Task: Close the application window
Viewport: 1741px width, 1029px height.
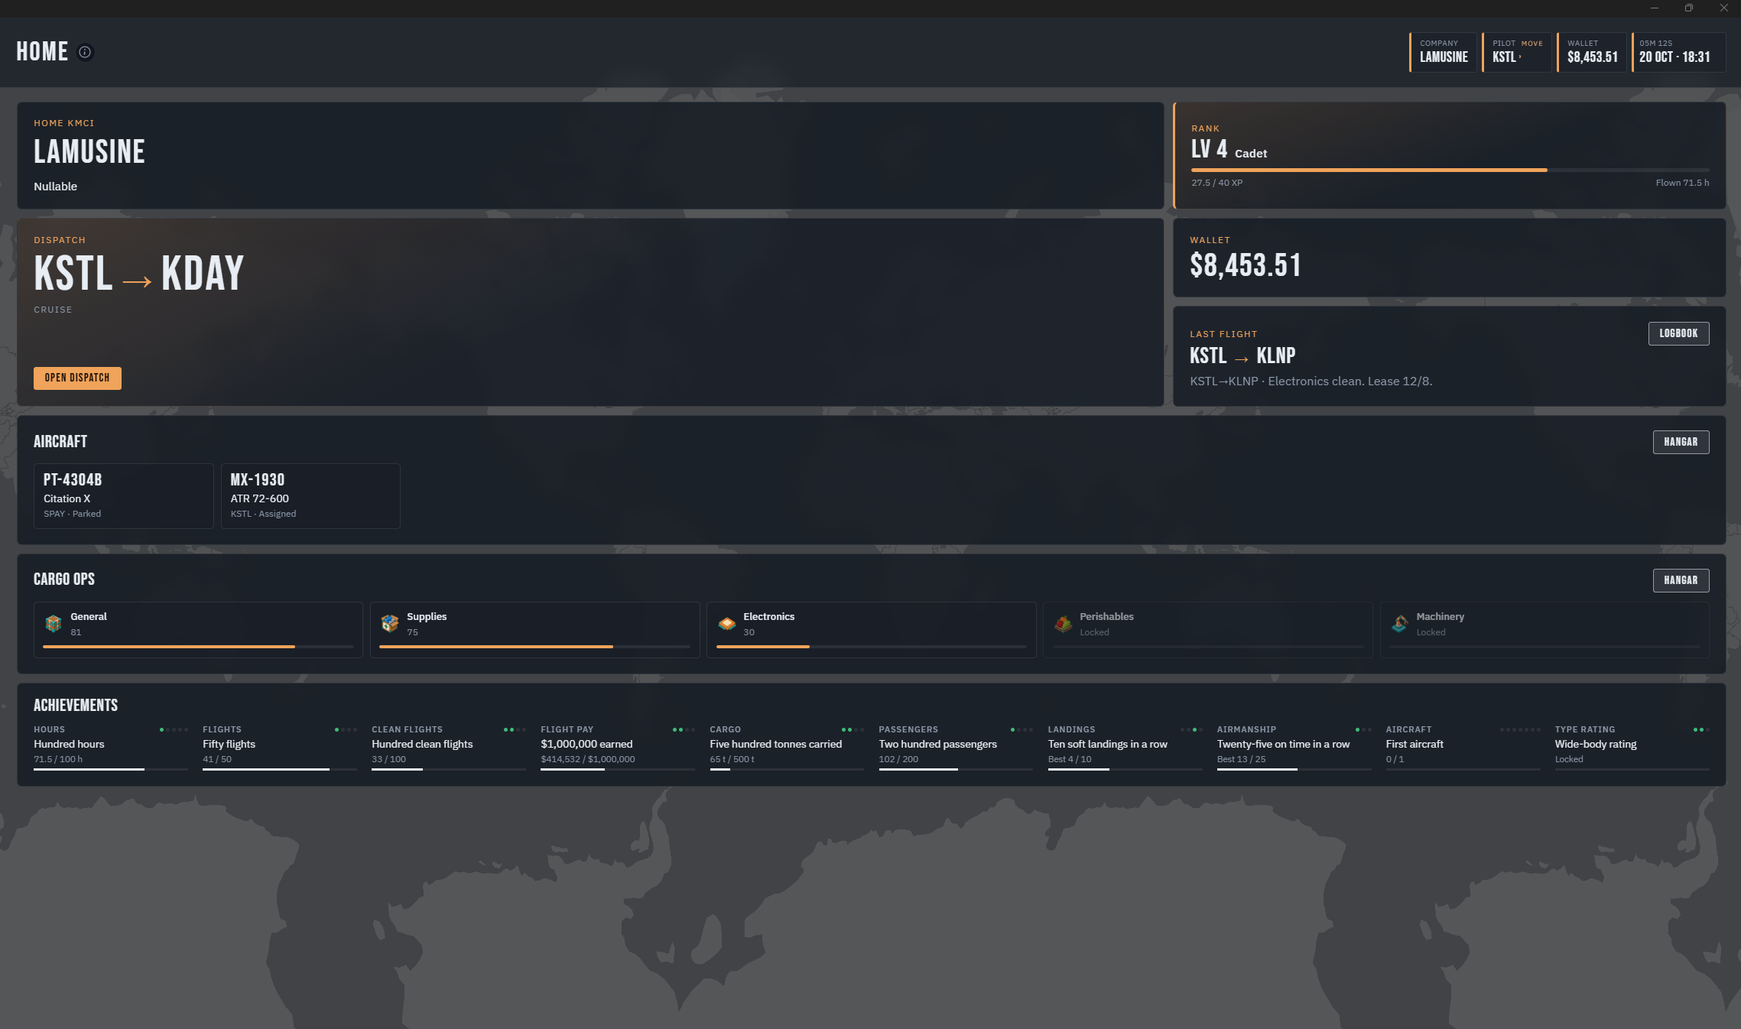Action: [1723, 8]
